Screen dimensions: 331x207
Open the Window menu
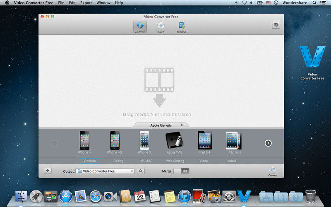point(103,3)
